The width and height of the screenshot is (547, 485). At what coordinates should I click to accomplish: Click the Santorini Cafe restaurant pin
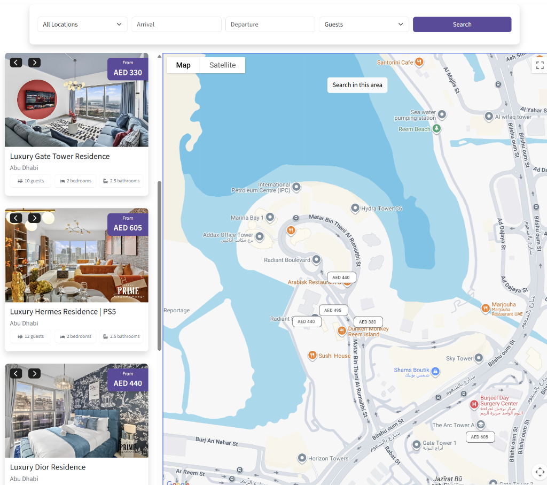point(419,62)
